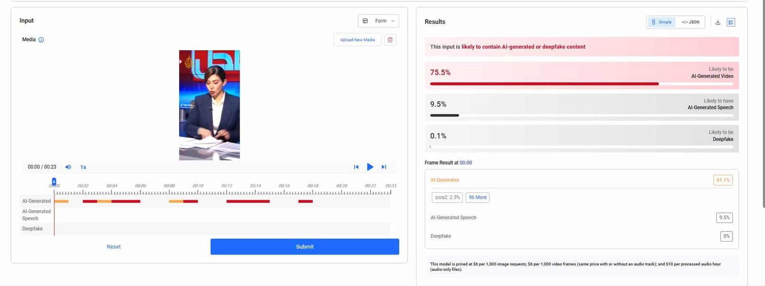Switch results to JSON view
The width and height of the screenshot is (765, 286).
(x=690, y=22)
